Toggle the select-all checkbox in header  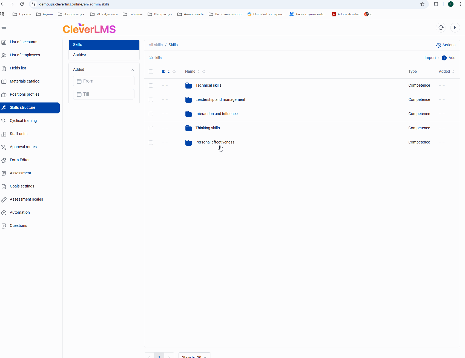pyautogui.click(x=151, y=72)
